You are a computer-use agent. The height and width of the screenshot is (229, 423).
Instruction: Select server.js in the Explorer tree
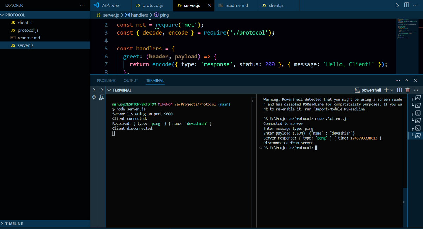click(x=45, y=45)
